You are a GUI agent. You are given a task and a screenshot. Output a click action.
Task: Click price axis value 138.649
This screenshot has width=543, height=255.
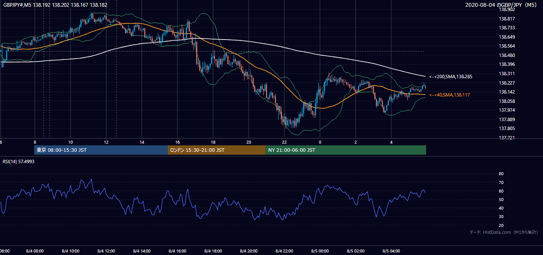506,37
